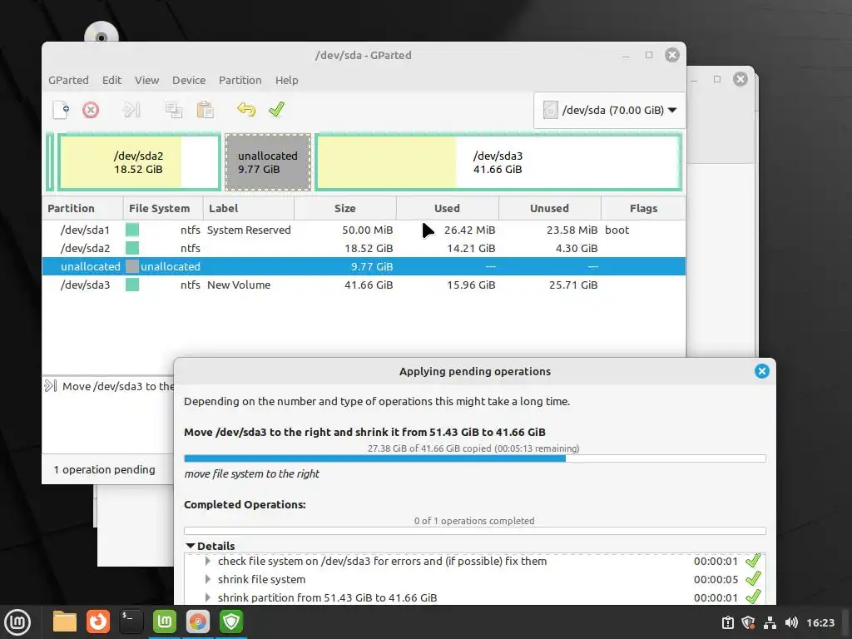Click the Size column header
The height and width of the screenshot is (639, 852).
(x=345, y=209)
